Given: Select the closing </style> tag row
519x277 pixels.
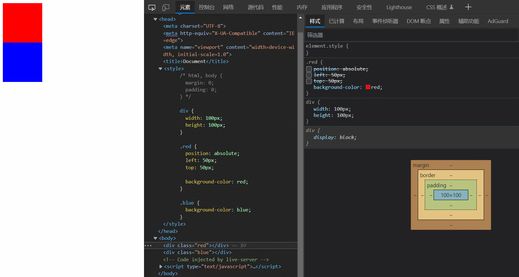Looking at the screenshot, I should coord(174,224).
